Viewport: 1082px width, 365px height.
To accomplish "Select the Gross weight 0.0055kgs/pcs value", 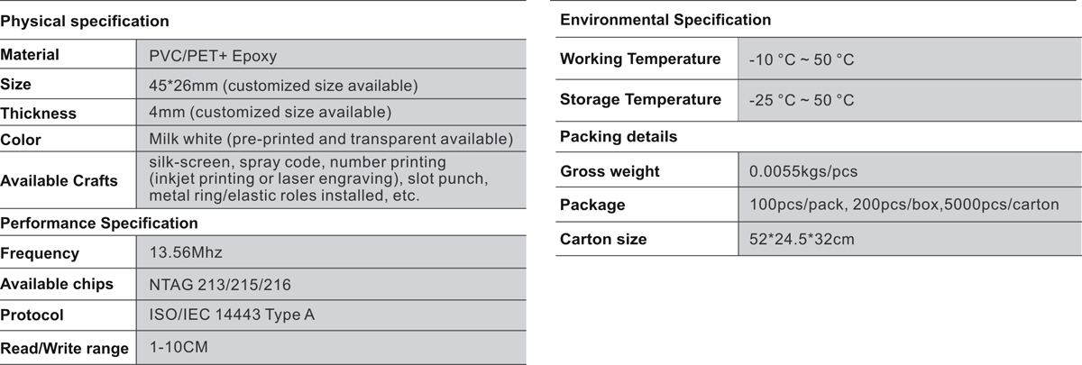I will (802, 171).
